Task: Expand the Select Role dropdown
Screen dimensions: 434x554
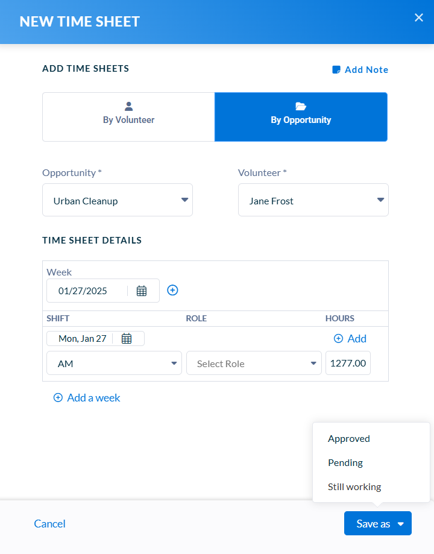Action: (x=254, y=363)
